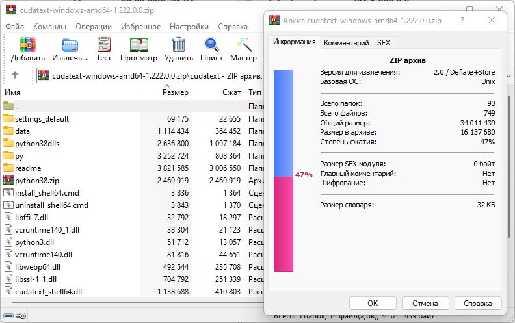Close the archive information dialog
The width and height of the screenshot is (515, 323).
[492, 20]
